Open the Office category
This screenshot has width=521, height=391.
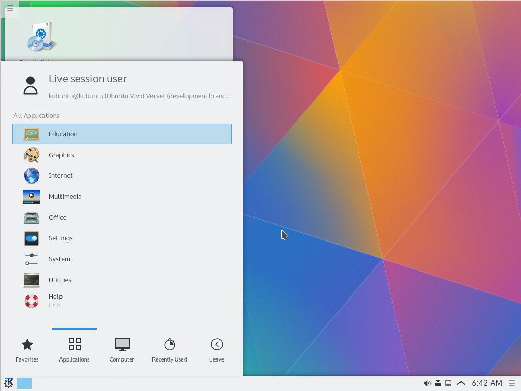click(x=122, y=218)
